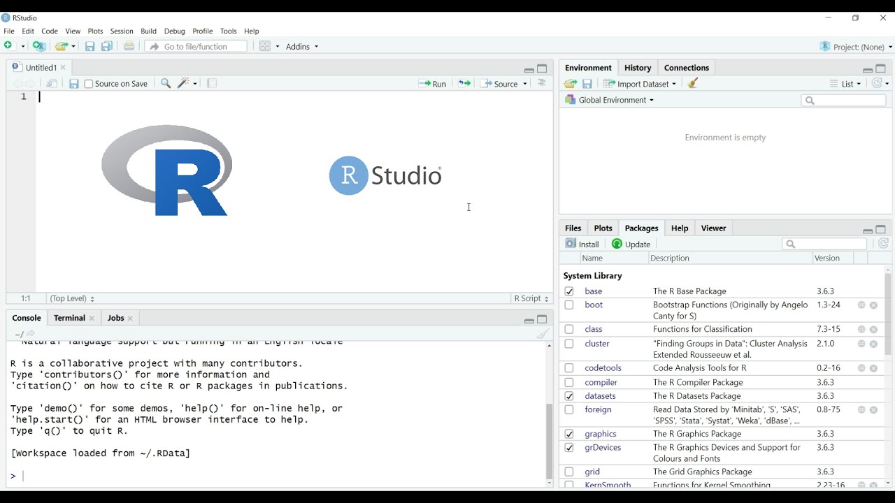Browse the cluster package on CRAN globe icon
This screenshot has width=895, height=503.
click(861, 344)
